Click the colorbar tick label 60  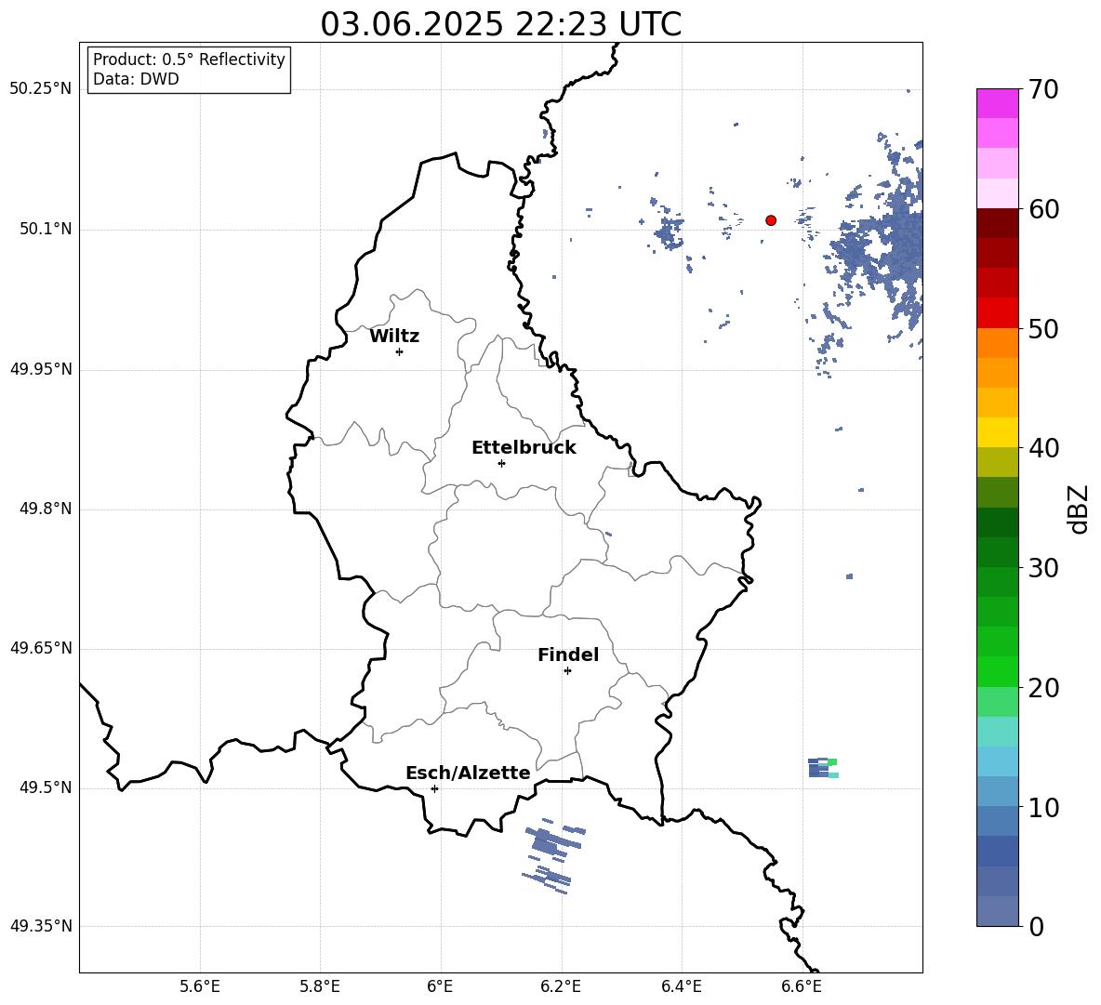pos(1043,209)
